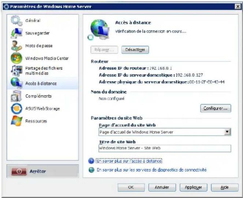Click the router IP value 192.168.0.1
Viewport: 243px width, 198px height.
(161, 68)
